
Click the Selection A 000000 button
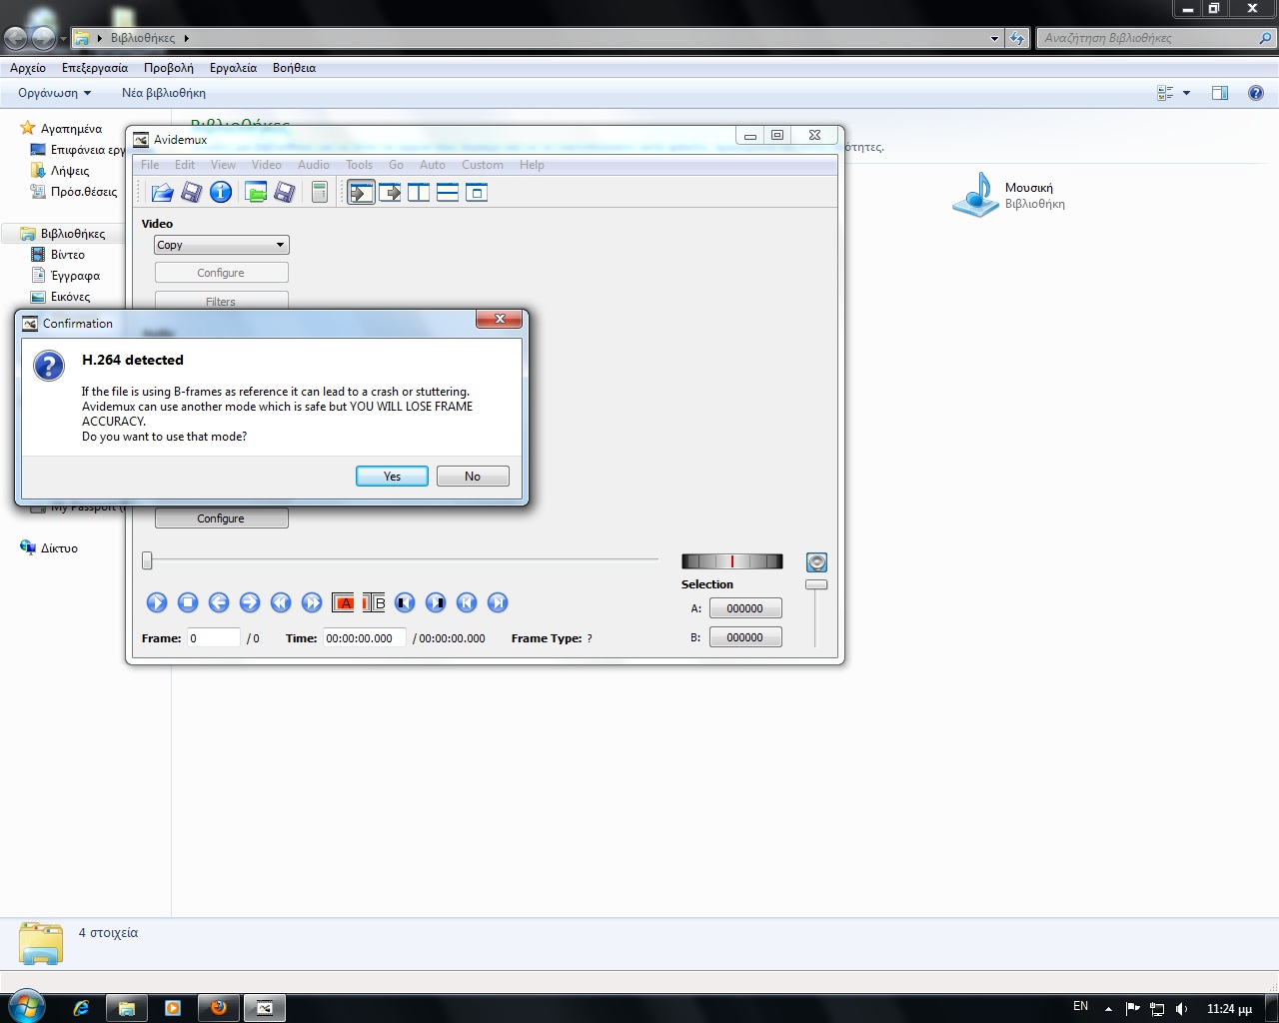coord(745,608)
